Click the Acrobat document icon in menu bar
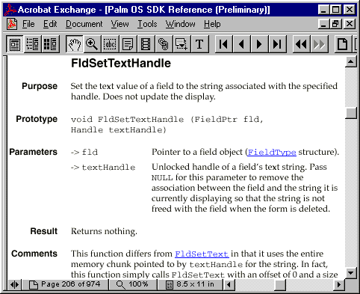This screenshot has height=294, width=360. click(12, 24)
